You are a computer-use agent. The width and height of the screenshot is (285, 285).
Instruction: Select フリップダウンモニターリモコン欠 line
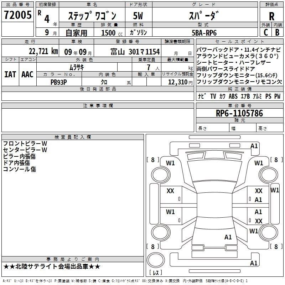point(239,82)
